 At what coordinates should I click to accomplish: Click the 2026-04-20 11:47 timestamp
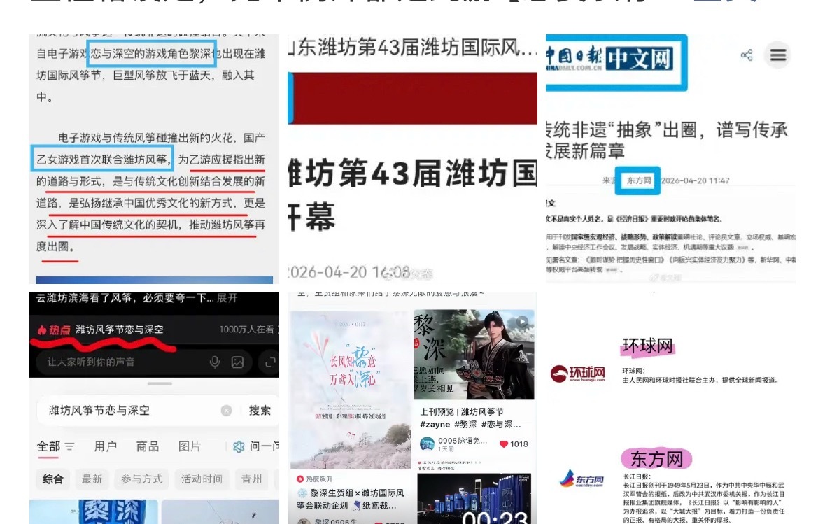pyautogui.click(x=696, y=180)
